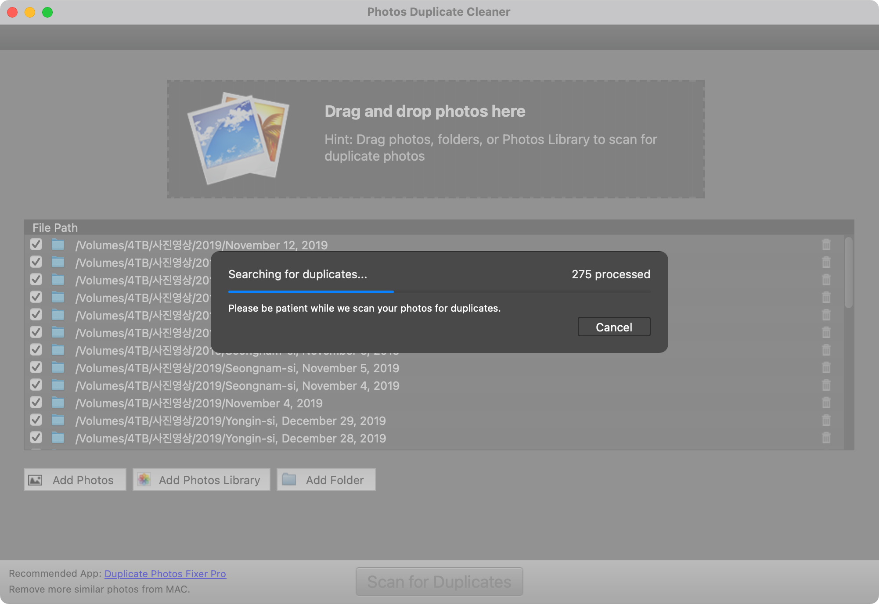
Task: Click trash icon for Seongnam-si, November 4 row
Action: 826,385
